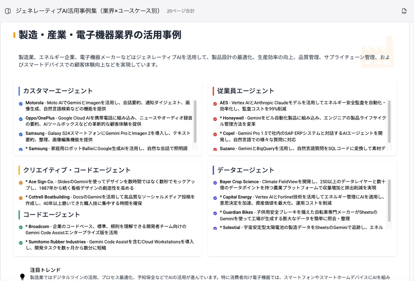Click the green check icon beside Broadcom

click(21, 227)
